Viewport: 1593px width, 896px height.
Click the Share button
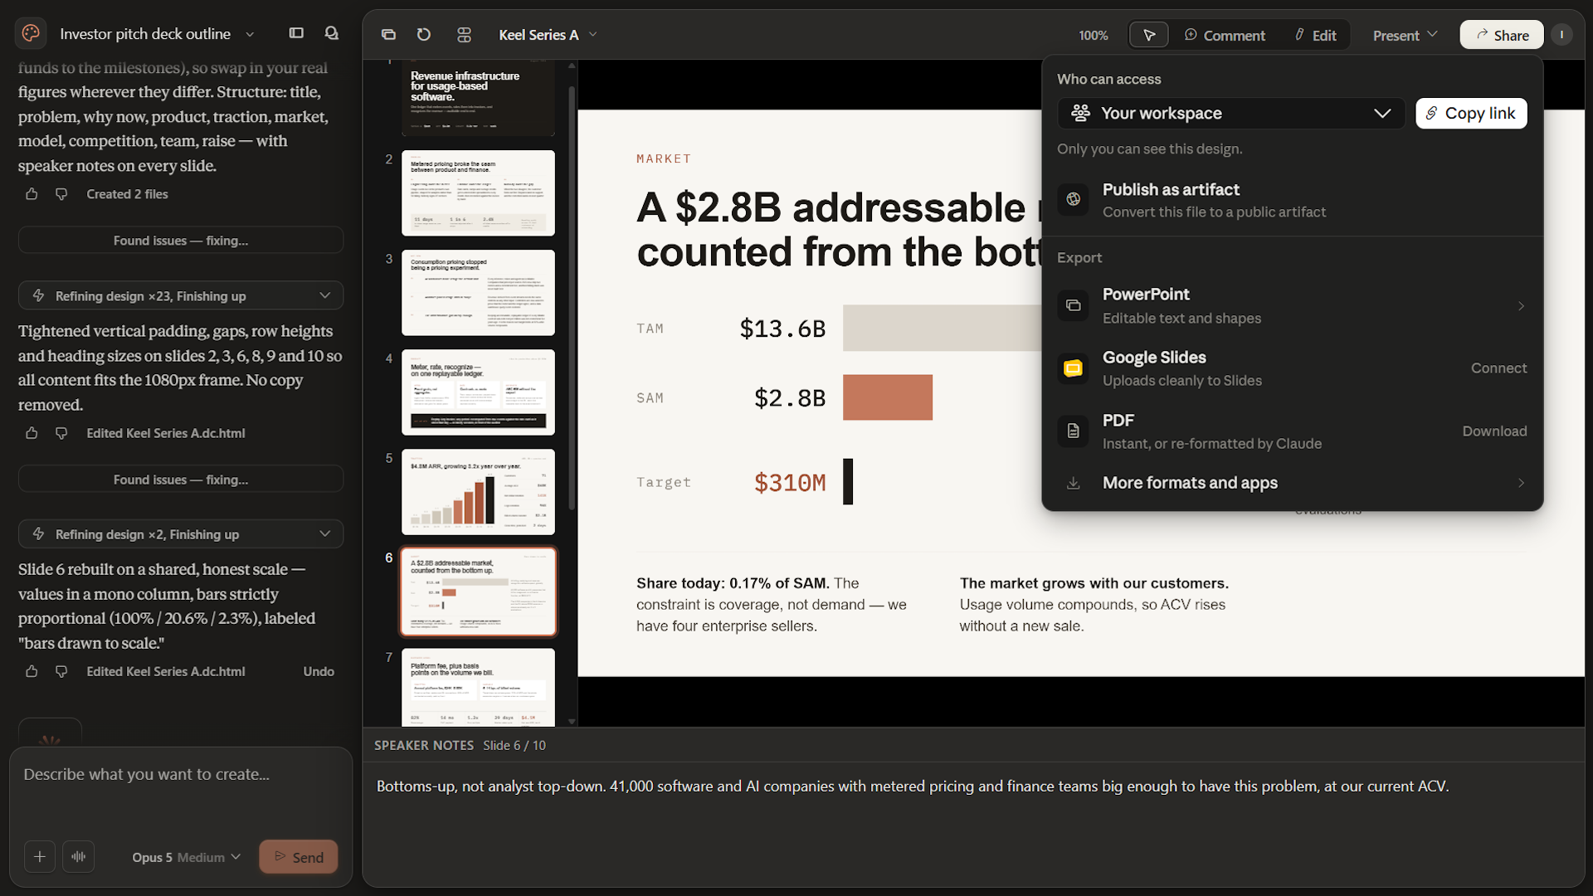tap(1502, 35)
